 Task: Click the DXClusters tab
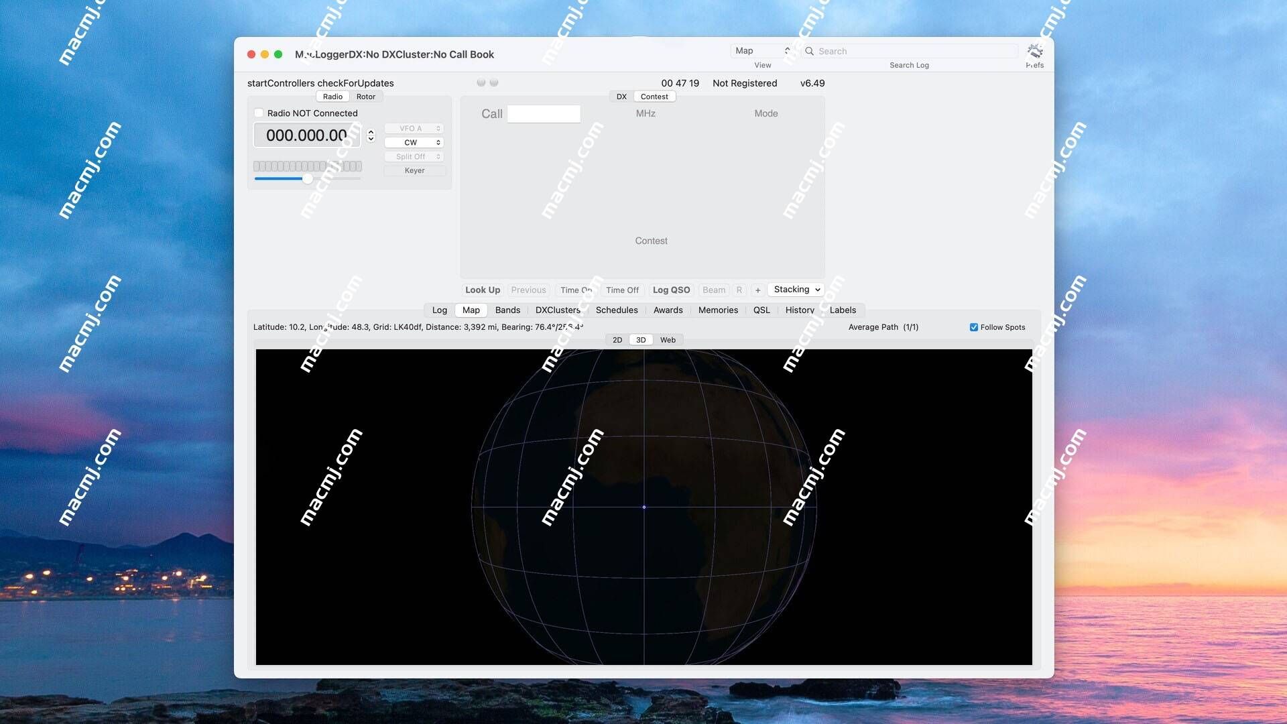[x=558, y=310]
